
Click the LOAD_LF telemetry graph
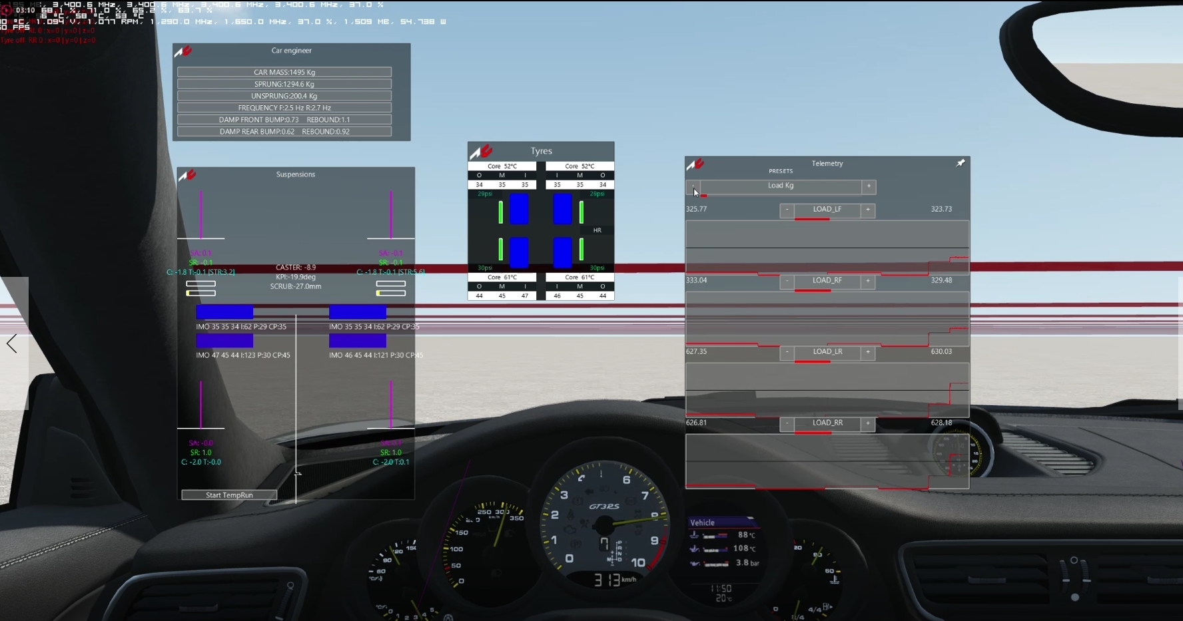coord(827,248)
